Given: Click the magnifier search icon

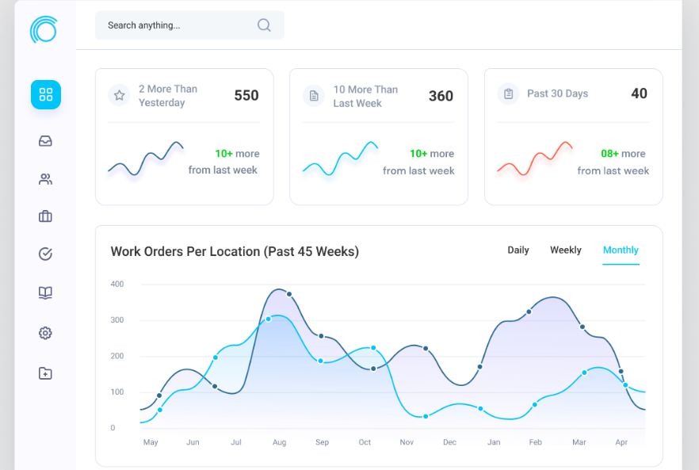Looking at the screenshot, I should coord(264,25).
